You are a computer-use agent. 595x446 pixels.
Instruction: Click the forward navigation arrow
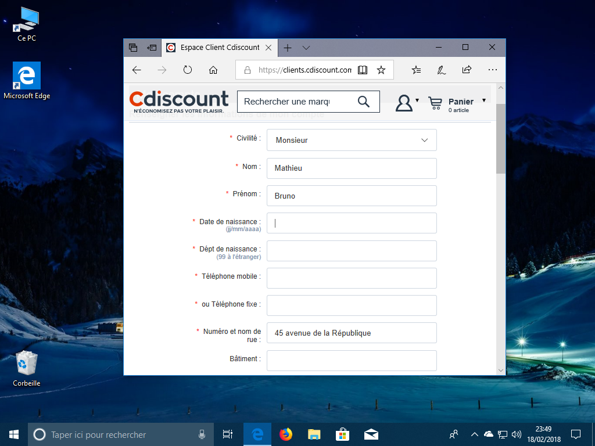click(x=162, y=70)
